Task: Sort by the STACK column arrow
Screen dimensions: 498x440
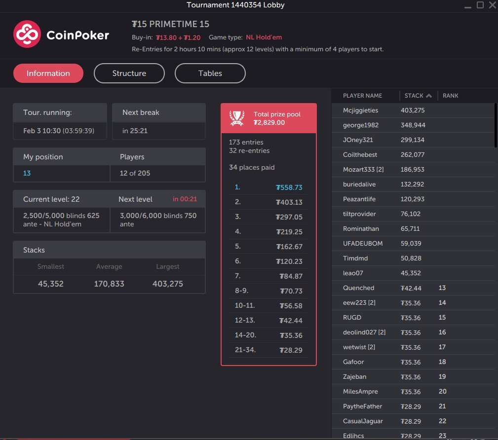Action: point(429,96)
